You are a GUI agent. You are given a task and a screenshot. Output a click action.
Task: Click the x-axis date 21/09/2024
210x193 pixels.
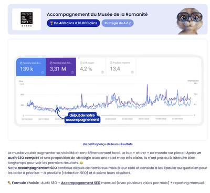pyautogui.click(x=177, y=119)
